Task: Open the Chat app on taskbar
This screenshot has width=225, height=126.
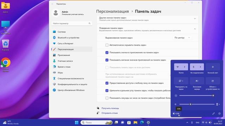Action: [123, 122]
